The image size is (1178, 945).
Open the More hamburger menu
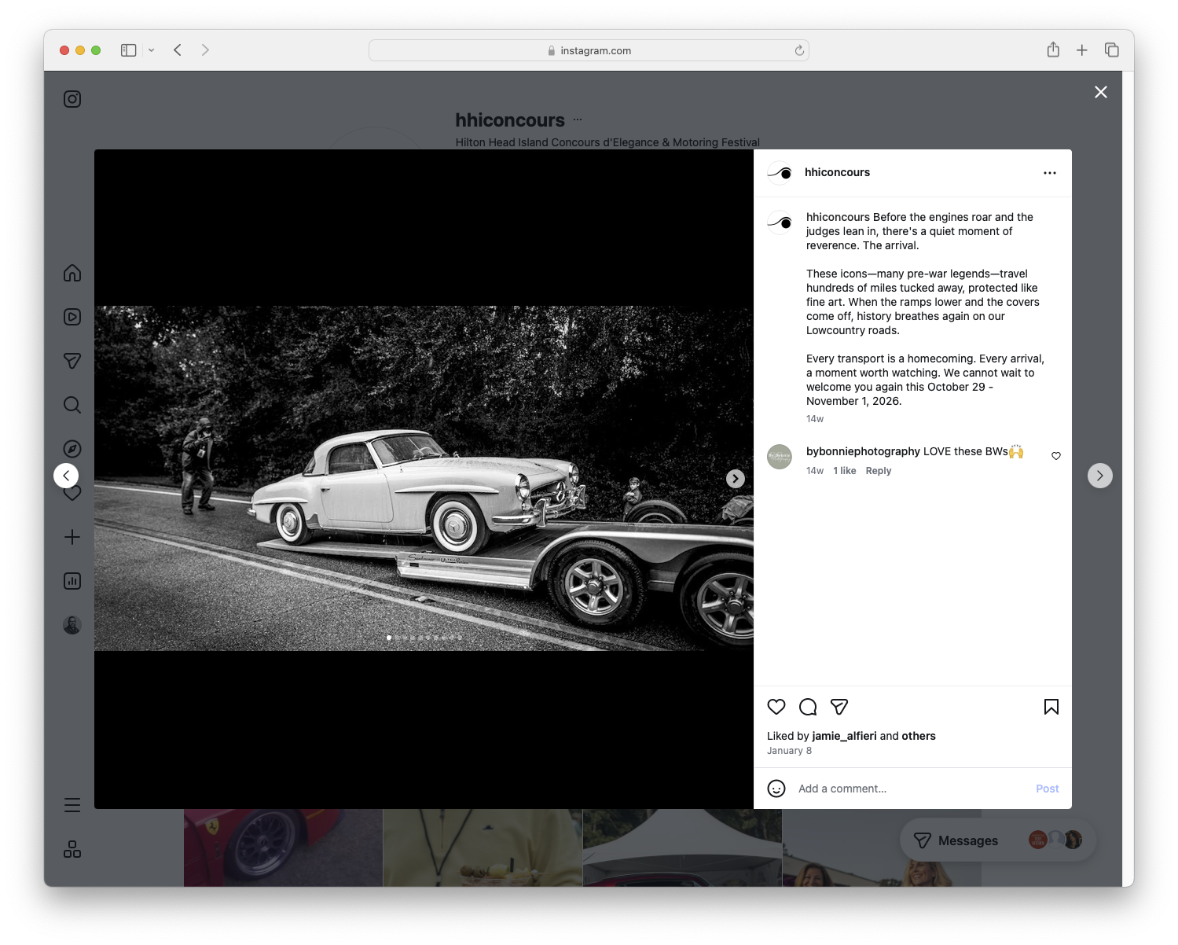pyautogui.click(x=72, y=804)
